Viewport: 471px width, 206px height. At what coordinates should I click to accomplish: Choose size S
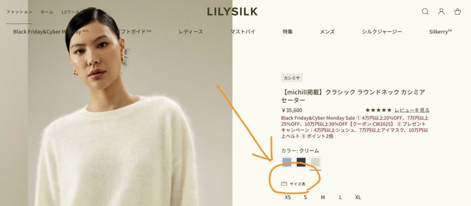point(305,197)
